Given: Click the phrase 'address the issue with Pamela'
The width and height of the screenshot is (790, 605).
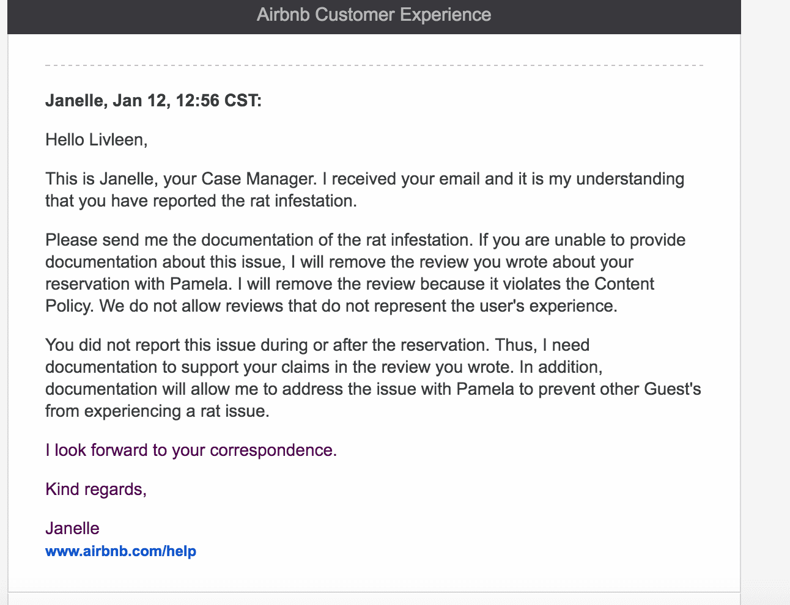Looking at the screenshot, I should coord(397,389).
